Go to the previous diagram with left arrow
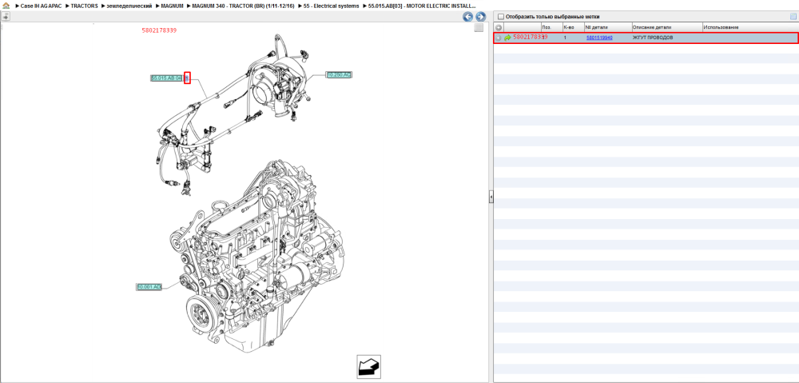The image size is (799, 383). pyautogui.click(x=467, y=17)
